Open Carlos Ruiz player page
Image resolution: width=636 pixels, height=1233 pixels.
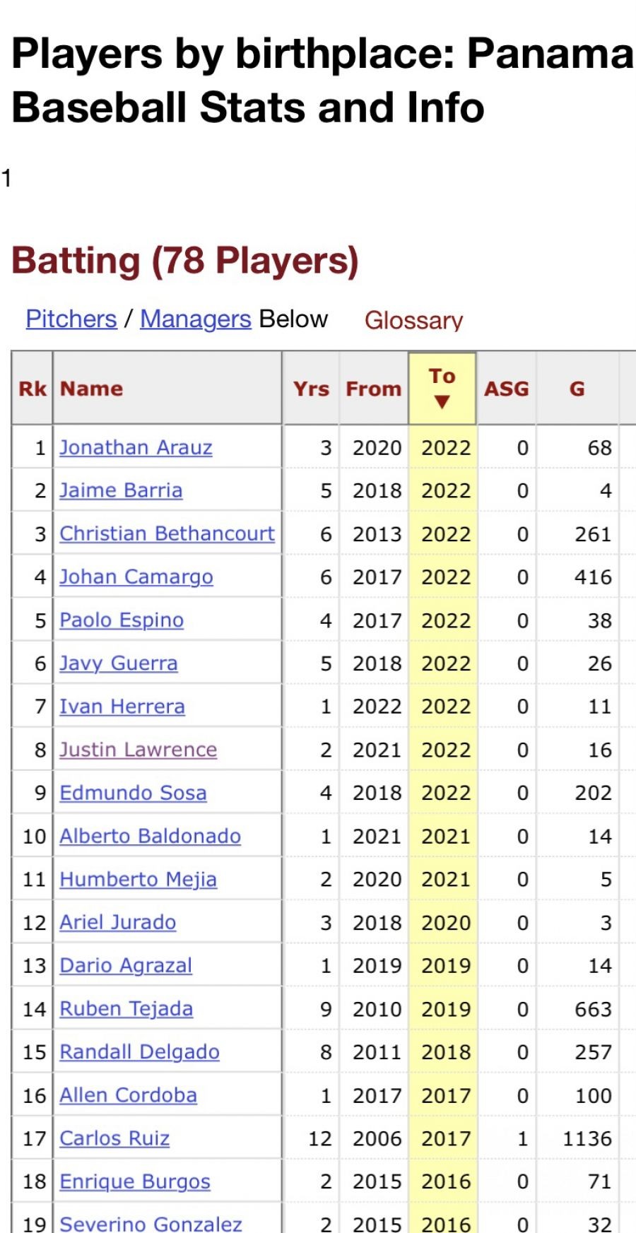(114, 1138)
